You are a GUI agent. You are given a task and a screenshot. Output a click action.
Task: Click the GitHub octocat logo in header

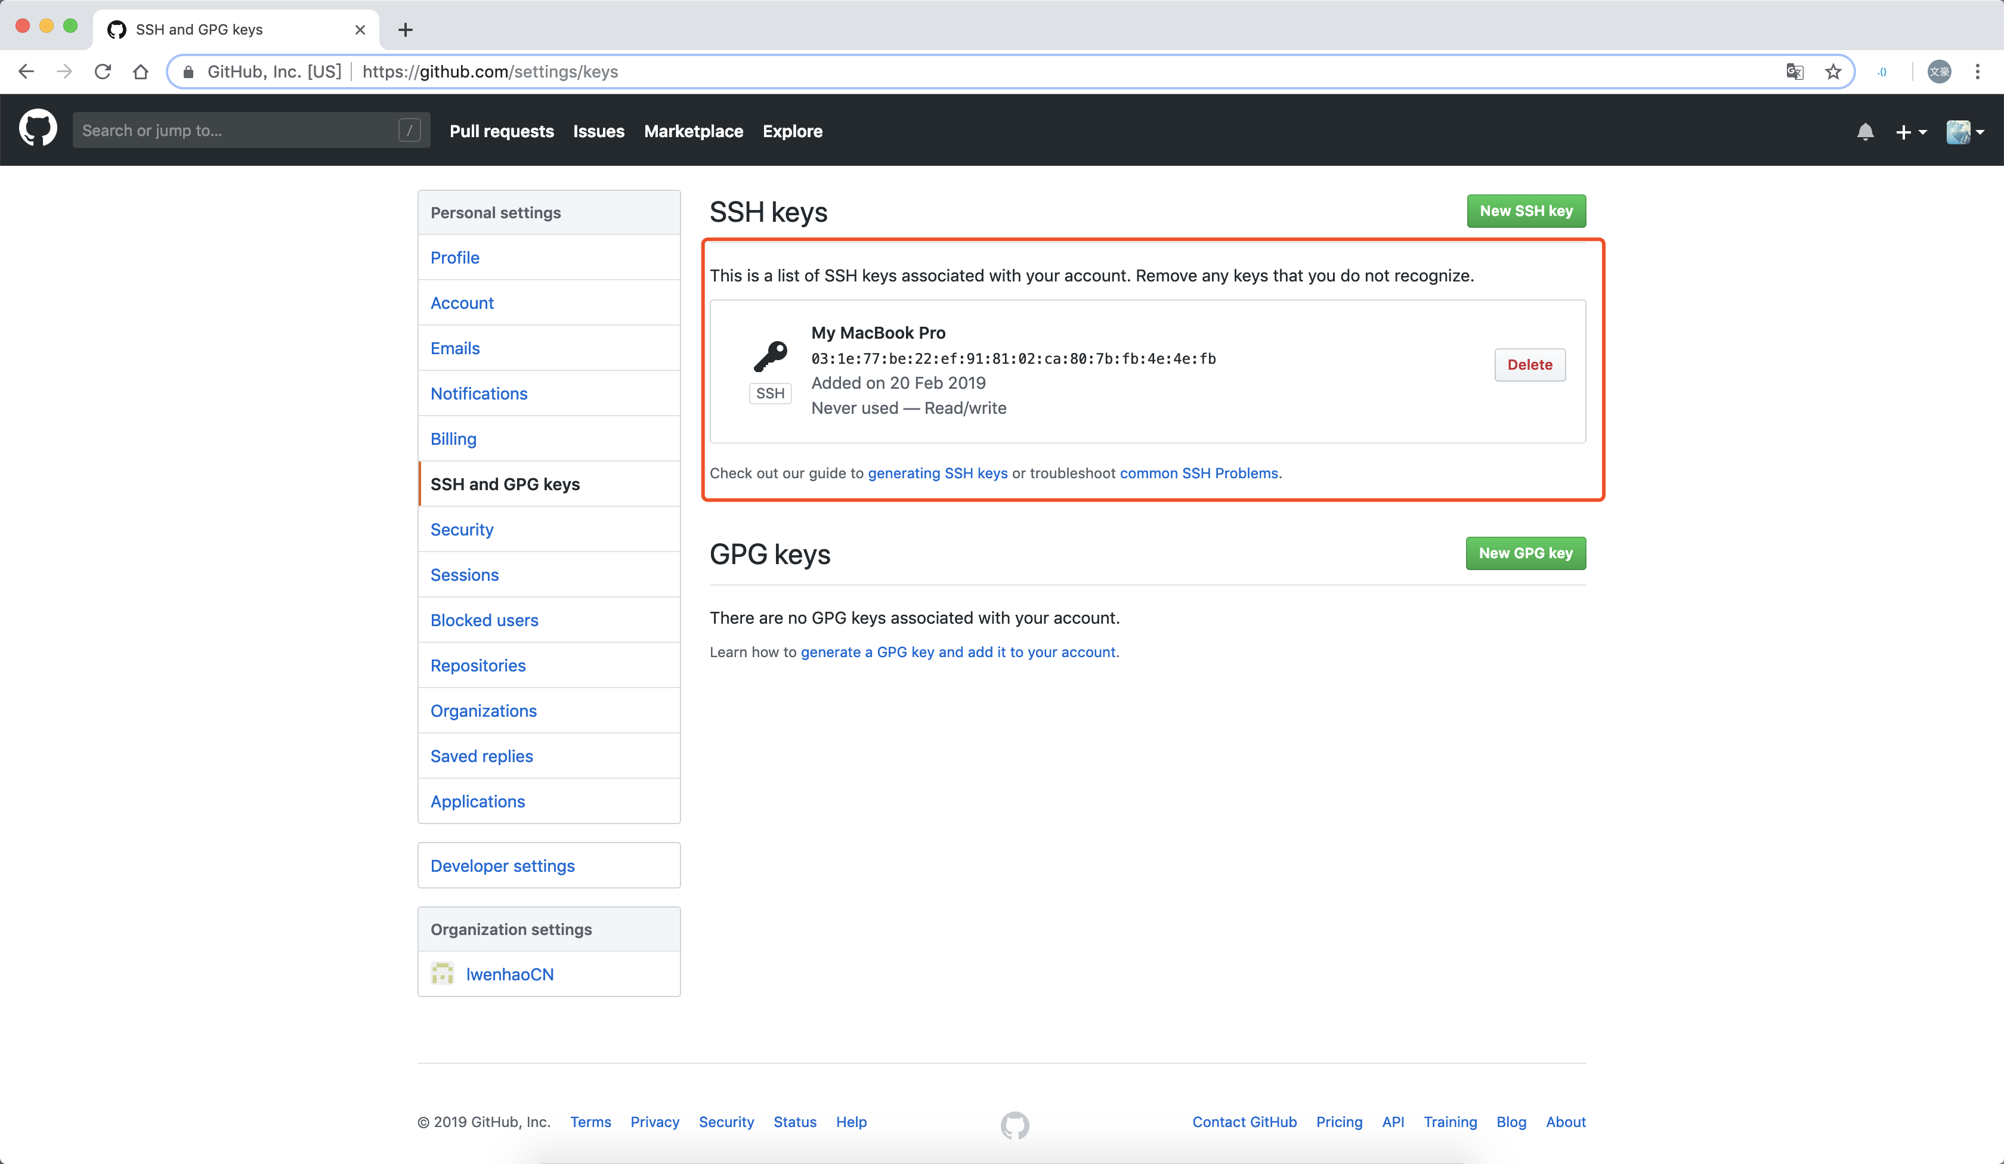point(38,129)
